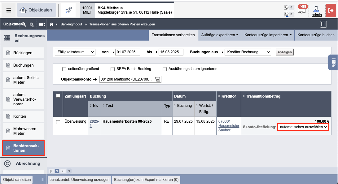Click the Euro icon next to Abrechnung
This screenshot has height=184, width=338.
click(7, 164)
